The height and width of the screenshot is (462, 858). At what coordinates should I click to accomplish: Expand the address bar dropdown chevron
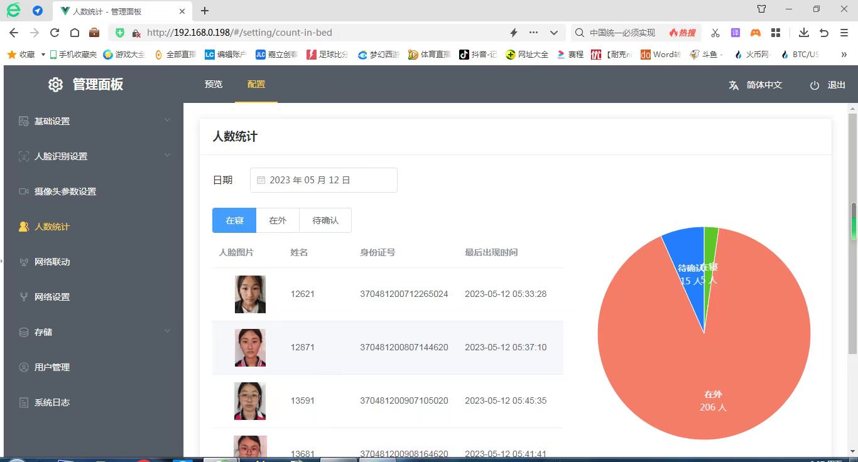tap(554, 33)
